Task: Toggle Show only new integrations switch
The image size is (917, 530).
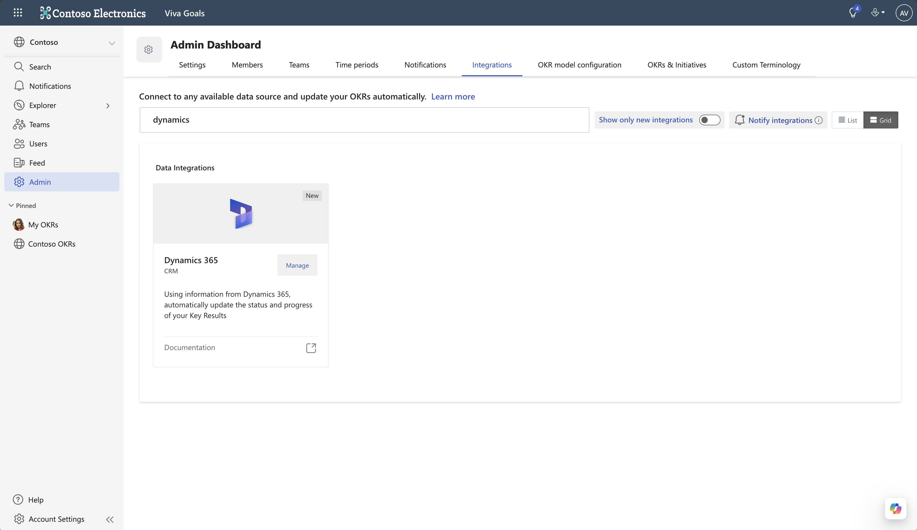Action: pyautogui.click(x=709, y=120)
